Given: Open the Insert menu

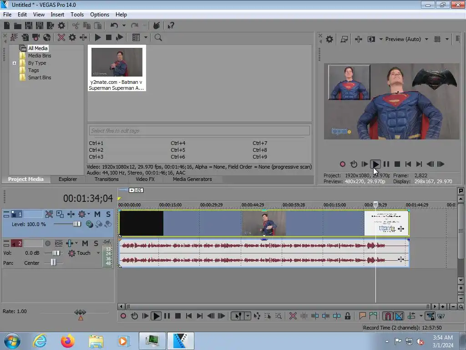Looking at the screenshot, I should (x=57, y=15).
